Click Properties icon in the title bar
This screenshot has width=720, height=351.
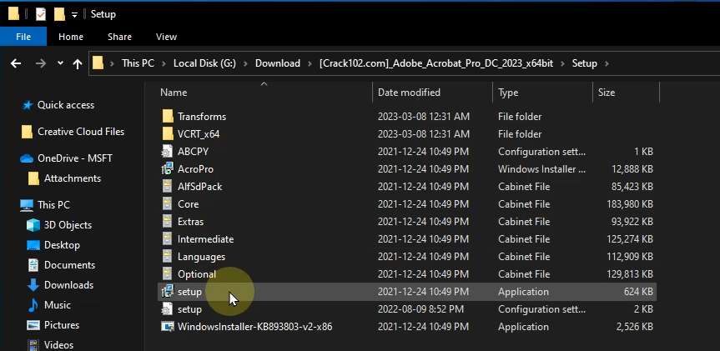40,14
